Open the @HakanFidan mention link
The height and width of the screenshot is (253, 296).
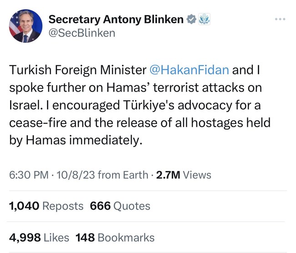pos(189,70)
